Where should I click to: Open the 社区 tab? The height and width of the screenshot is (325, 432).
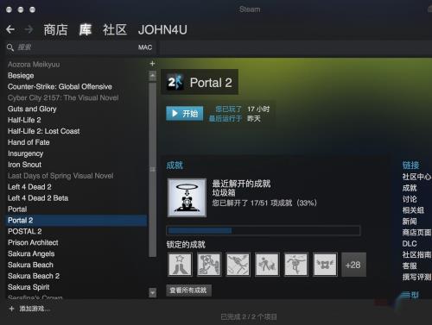click(x=115, y=30)
